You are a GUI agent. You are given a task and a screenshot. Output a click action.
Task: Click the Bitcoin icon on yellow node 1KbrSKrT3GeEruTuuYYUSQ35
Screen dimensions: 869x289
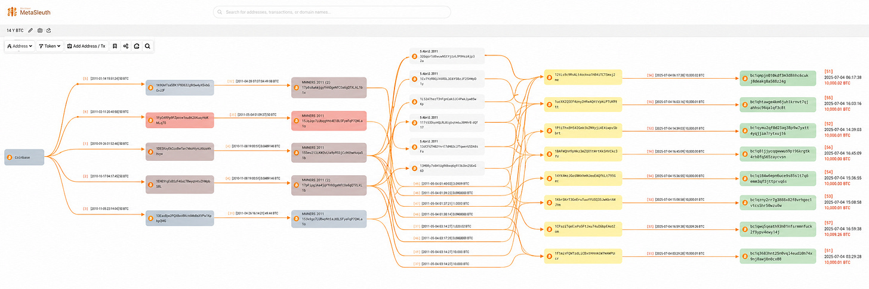(548, 203)
